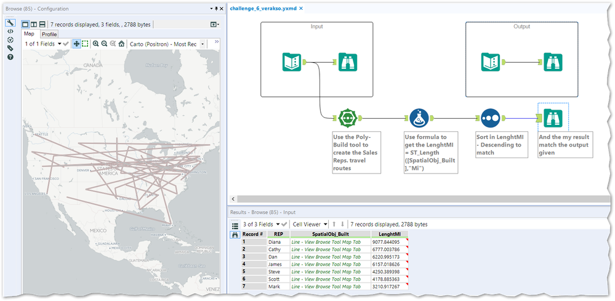Click the Input container title
This screenshot has height=301, width=615.
316,26
